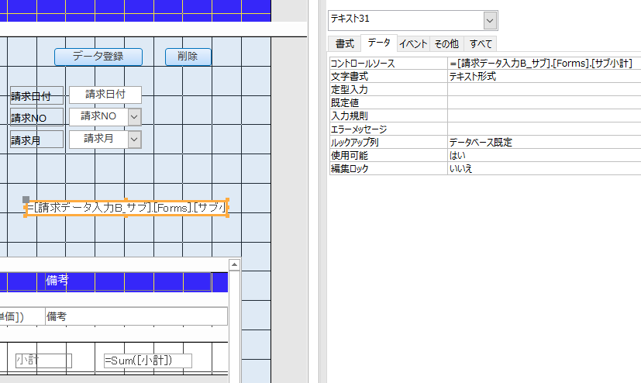Select the 備考 header label in subform

tap(128, 281)
